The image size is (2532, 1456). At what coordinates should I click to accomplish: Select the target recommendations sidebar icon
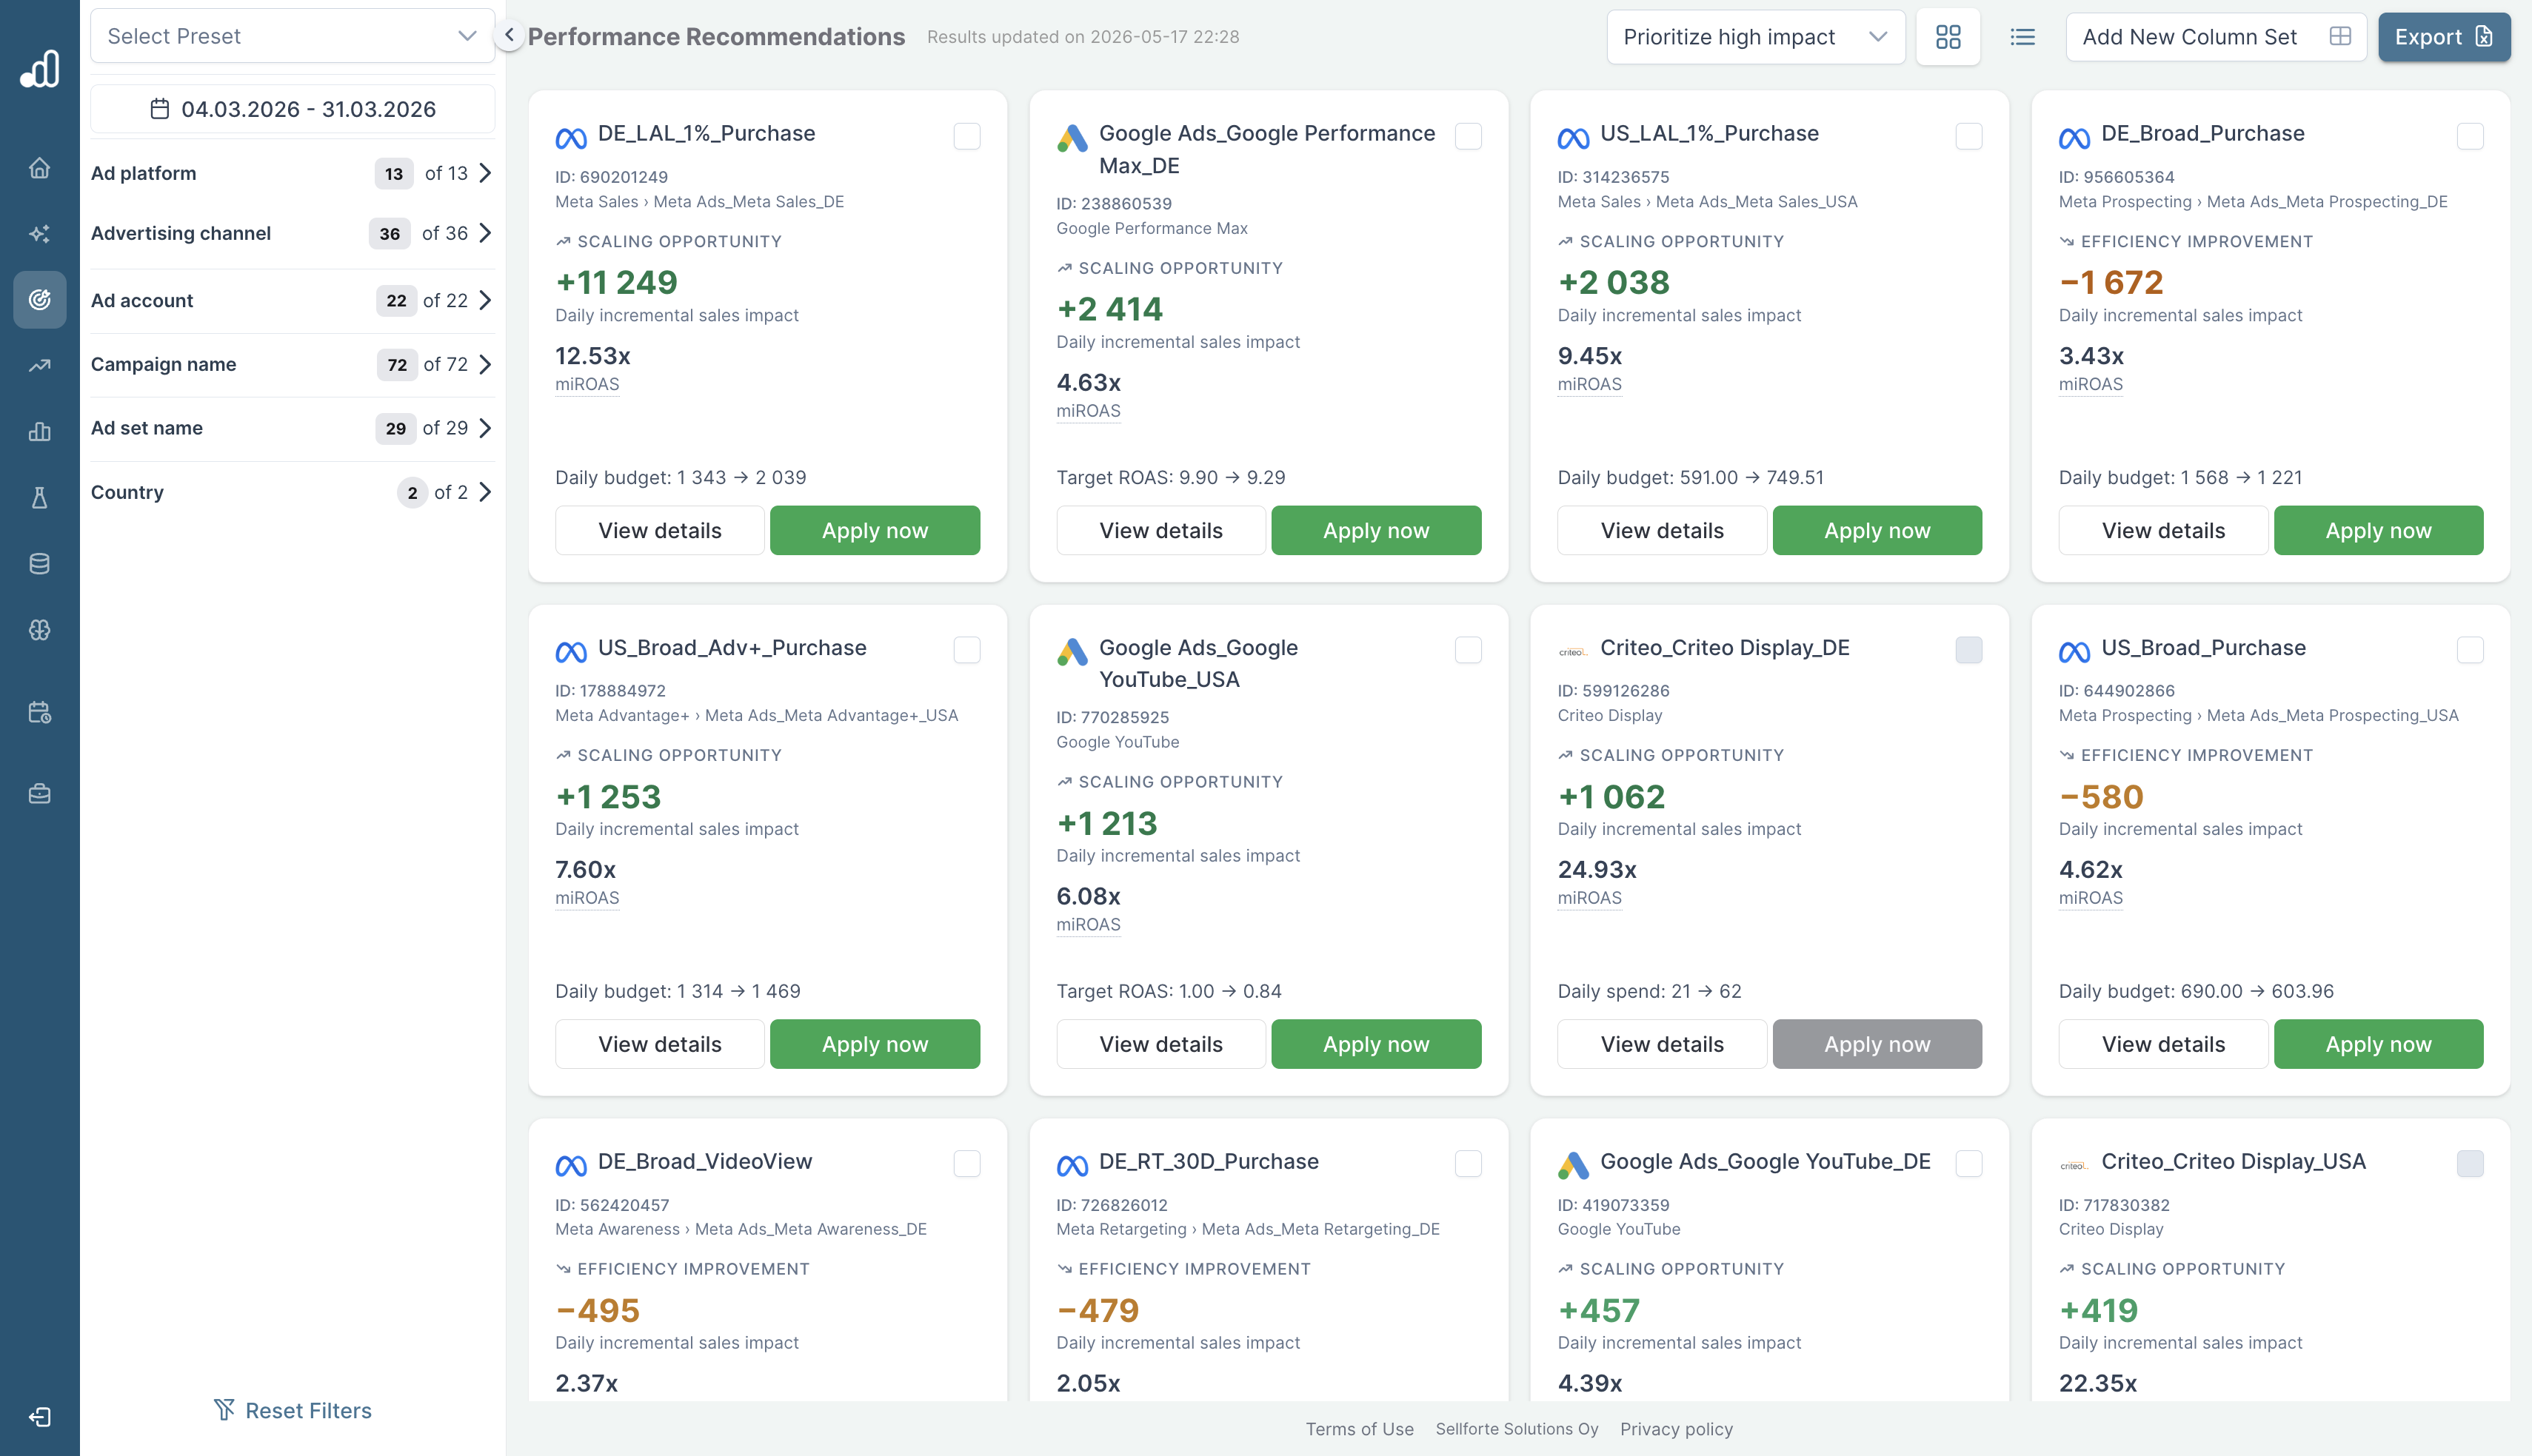pyautogui.click(x=39, y=299)
